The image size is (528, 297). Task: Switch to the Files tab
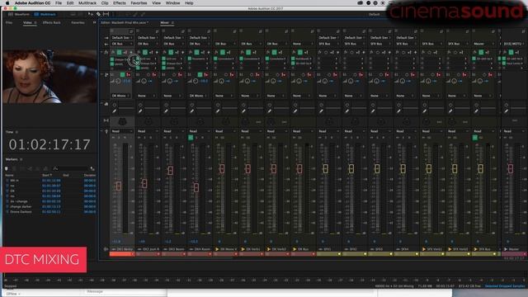pos(9,22)
